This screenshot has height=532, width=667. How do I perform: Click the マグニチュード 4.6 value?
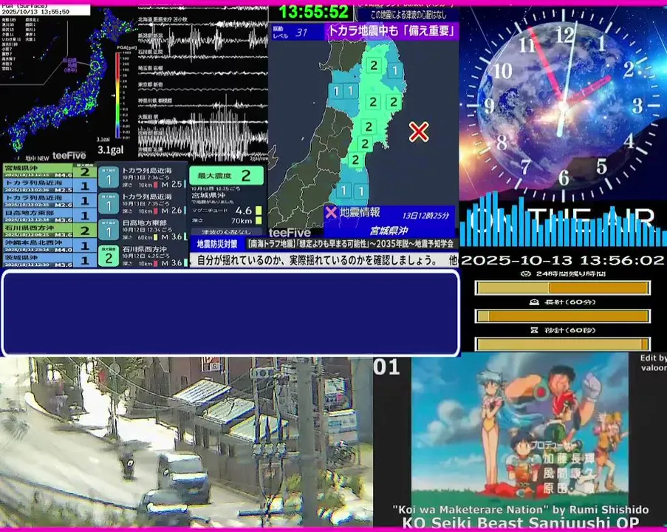point(243,211)
